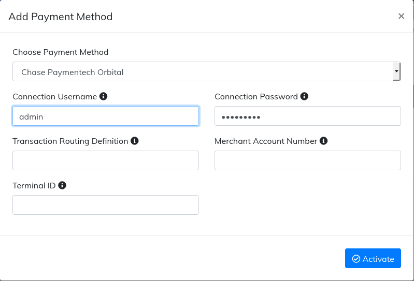This screenshot has height=281, width=414.
Task: Click the Connection Username label text
Action: 54,97
